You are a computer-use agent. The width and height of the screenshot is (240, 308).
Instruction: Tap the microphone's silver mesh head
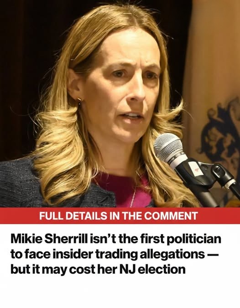click(168, 147)
